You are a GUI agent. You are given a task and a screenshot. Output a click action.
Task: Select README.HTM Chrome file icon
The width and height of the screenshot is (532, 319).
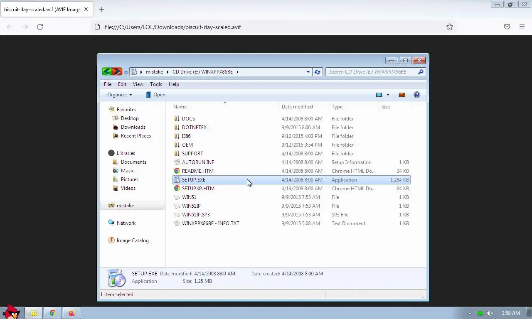click(177, 171)
